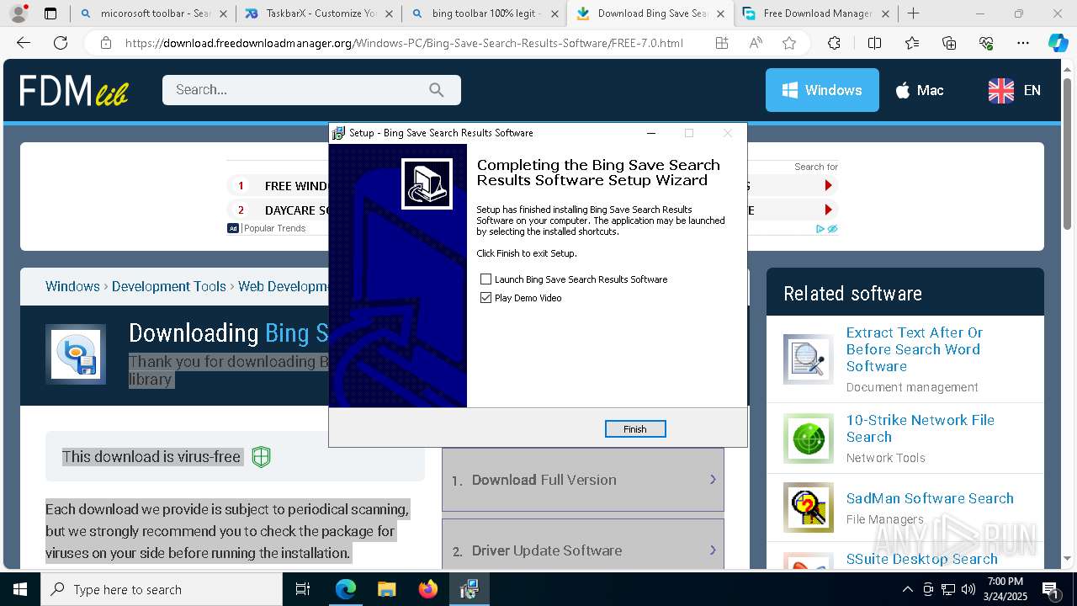Open the Windows breadcrumb link

pyautogui.click(x=72, y=286)
